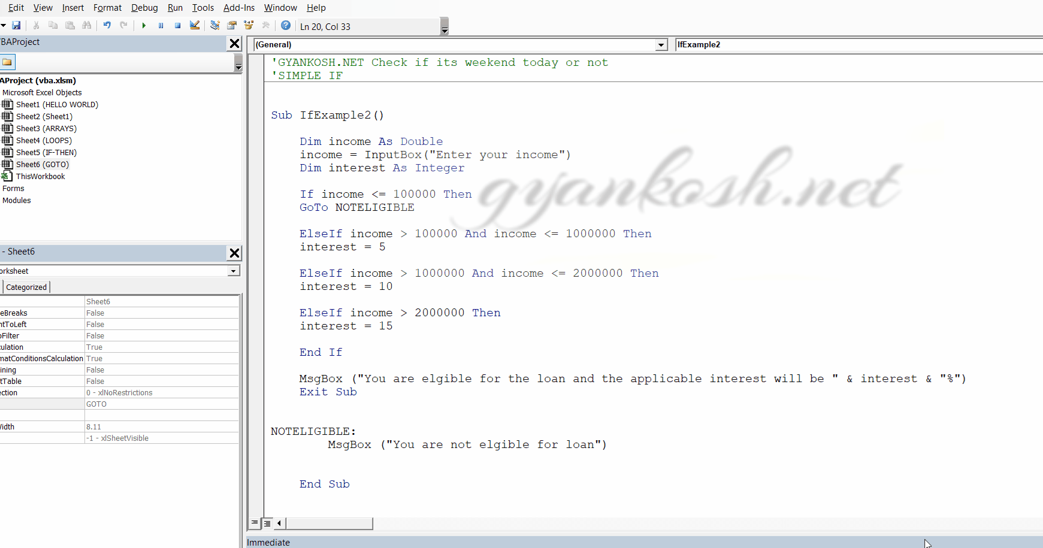Image resolution: width=1043 pixels, height=548 pixels.
Task: Save the project with the Save icon
Action: tap(17, 25)
